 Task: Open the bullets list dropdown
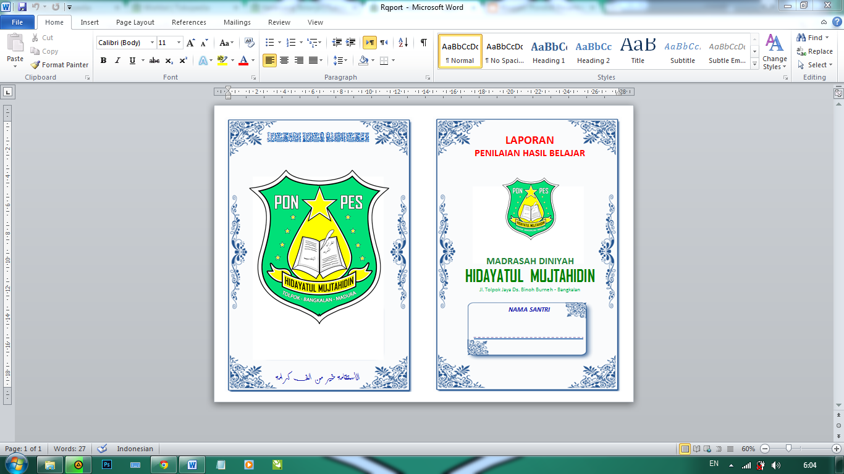[x=279, y=43]
